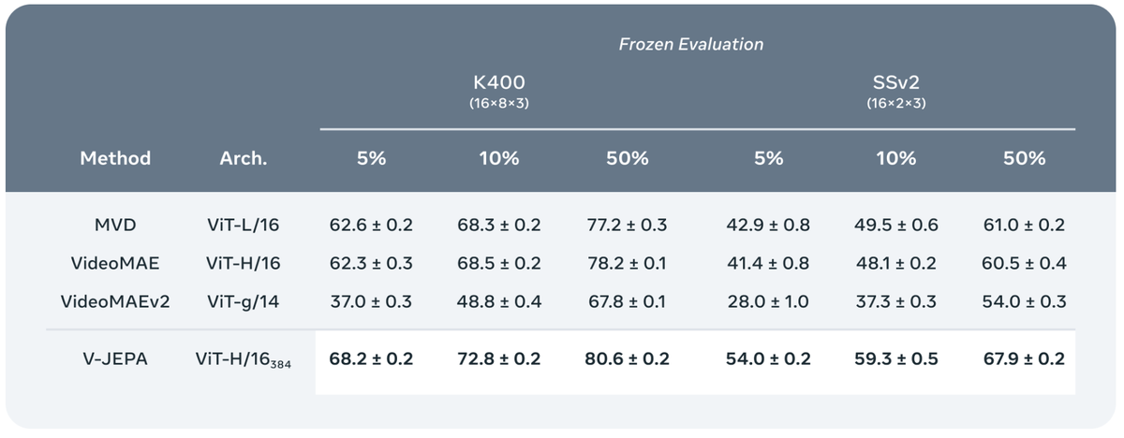Select the 50% header under SSv2
The image size is (1124, 438).
(1024, 158)
